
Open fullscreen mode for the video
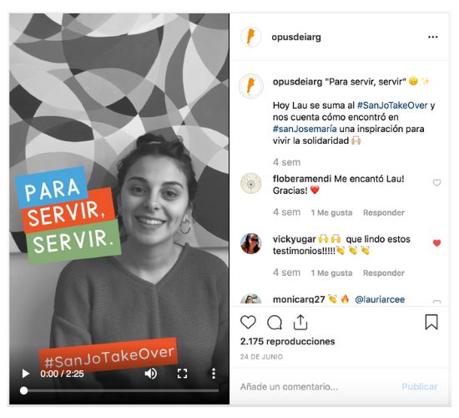pyautogui.click(x=182, y=374)
